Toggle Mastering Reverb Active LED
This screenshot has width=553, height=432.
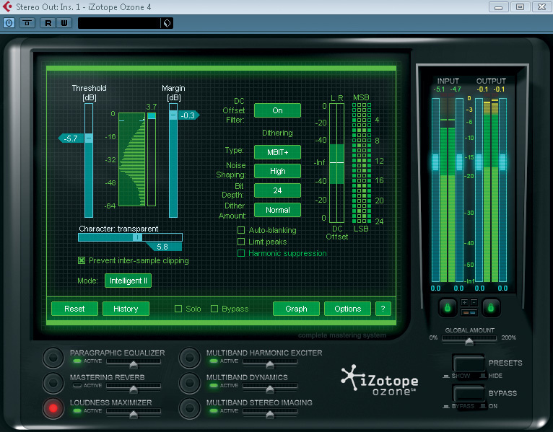[x=77, y=386]
